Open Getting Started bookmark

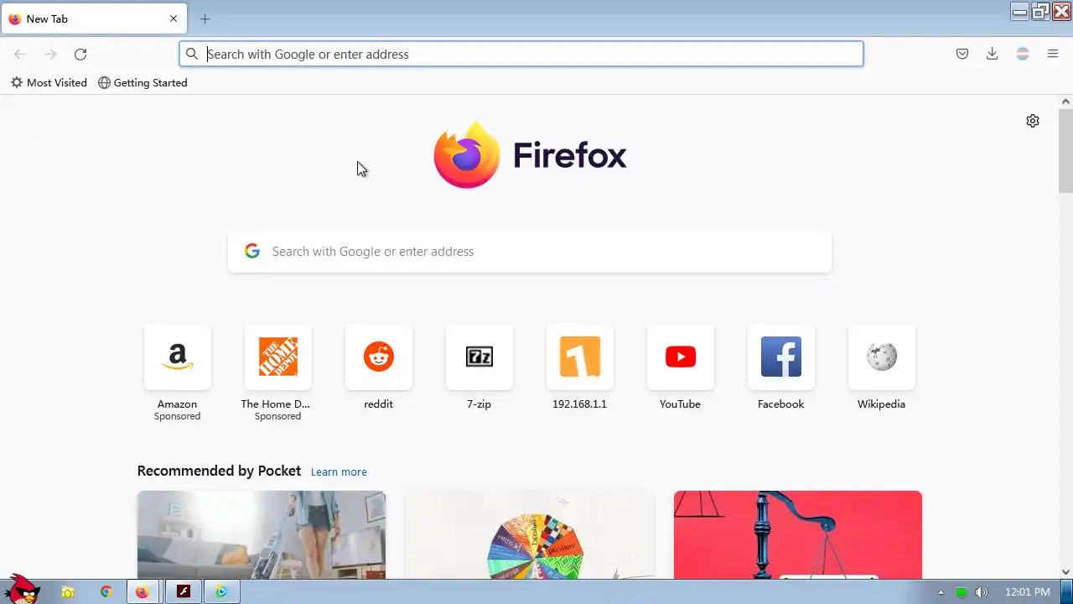click(x=143, y=82)
